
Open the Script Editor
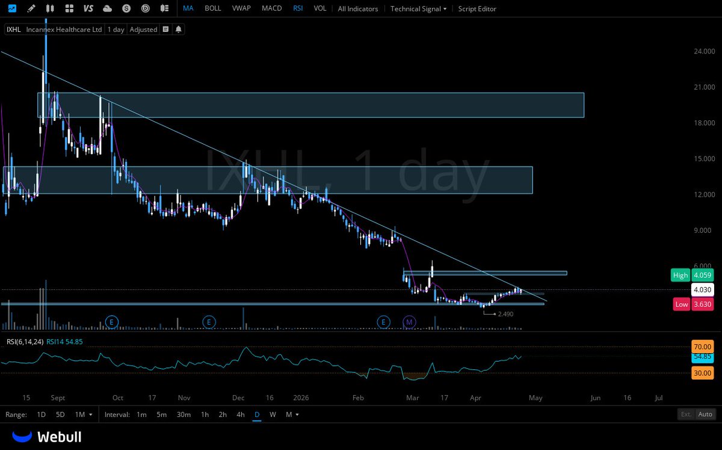(x=477, y=8)
